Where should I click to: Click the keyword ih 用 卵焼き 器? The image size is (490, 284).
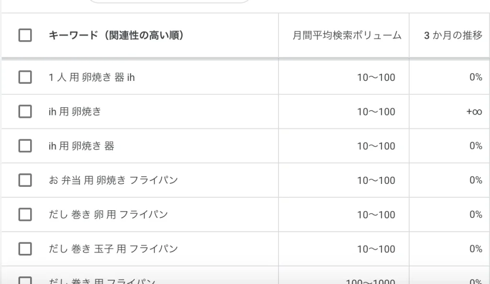click(x=81, y=146)
